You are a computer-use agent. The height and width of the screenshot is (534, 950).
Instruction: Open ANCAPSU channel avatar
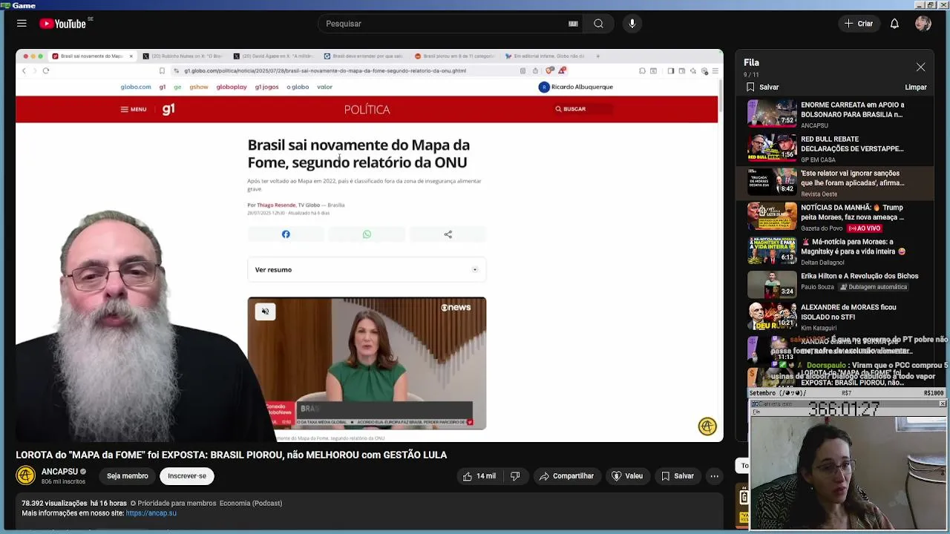coord(26,475)
